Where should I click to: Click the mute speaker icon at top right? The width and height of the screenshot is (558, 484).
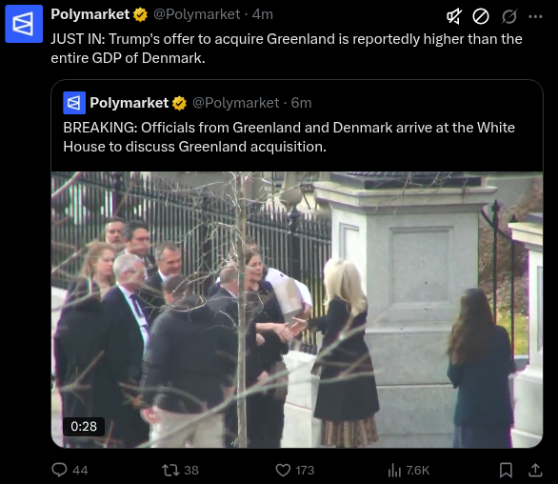point(454,16)
